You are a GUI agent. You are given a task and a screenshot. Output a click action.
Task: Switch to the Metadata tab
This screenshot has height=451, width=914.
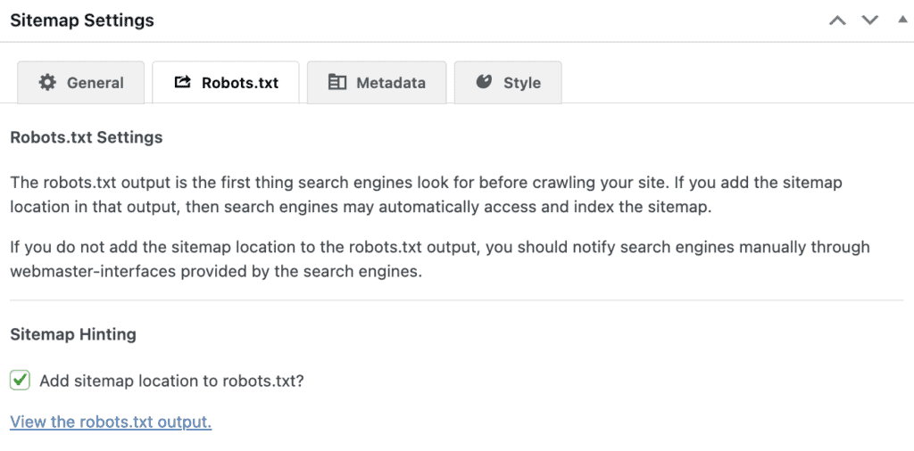[377, 83]
